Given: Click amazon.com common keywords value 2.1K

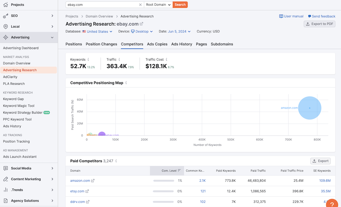Looking at the screenshot, I should pyautogui.click(x=203, y=180).
